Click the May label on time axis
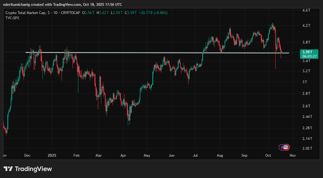Screen dimensions: 323x178 coord(147,156)
